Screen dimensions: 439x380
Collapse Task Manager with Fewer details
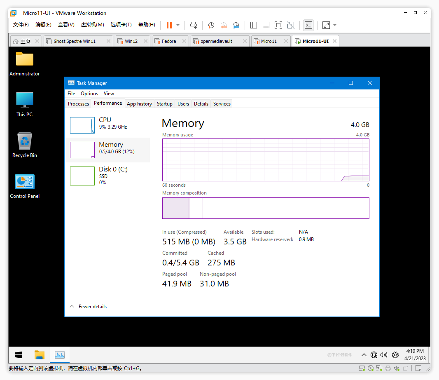point(89,307)
